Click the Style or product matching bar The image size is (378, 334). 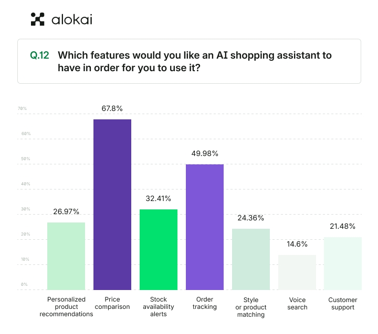[251, 259]
